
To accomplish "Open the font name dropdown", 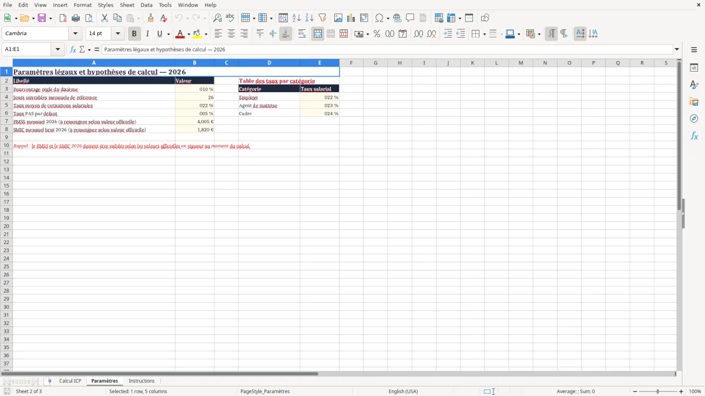I will [x=75, y=34].
